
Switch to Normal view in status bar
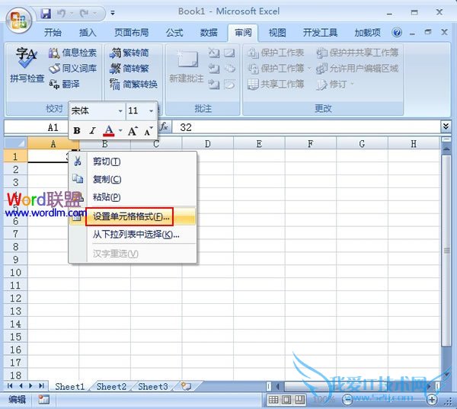coord(273,400)
